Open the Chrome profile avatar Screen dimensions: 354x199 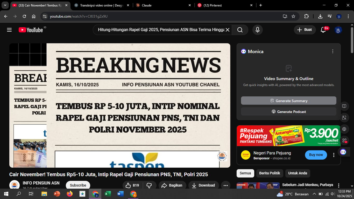[x=339, y=16]
